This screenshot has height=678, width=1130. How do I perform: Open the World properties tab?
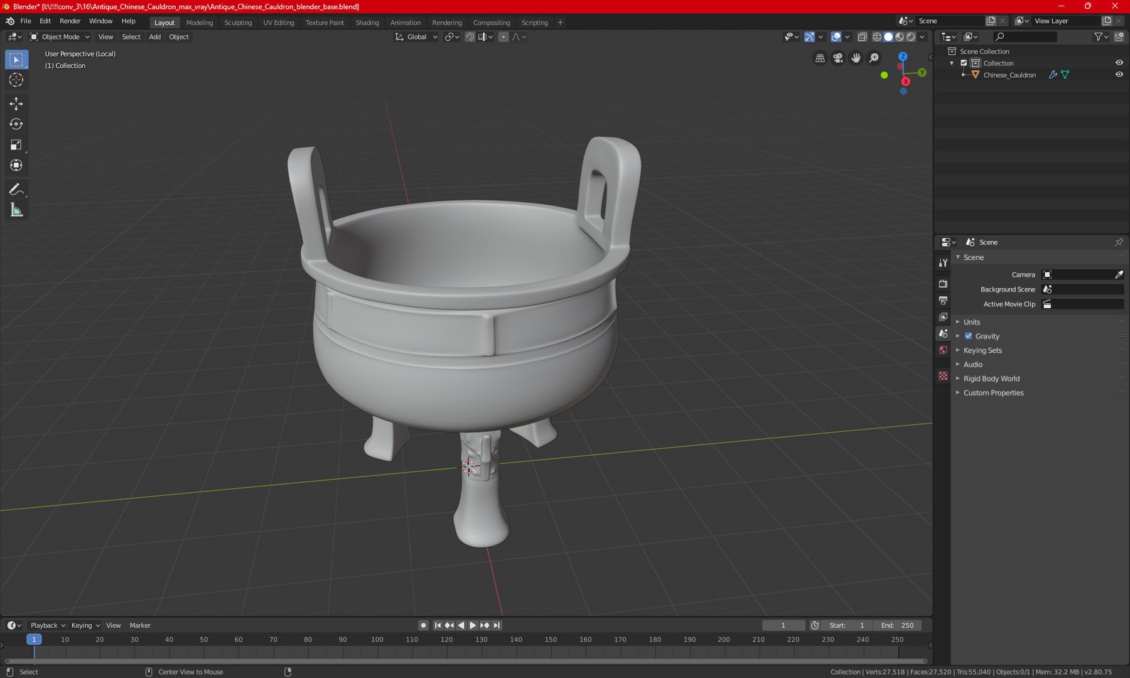(x=943, y=350)
